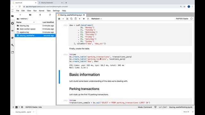Click 'Finally, create the table.' text

pos(79,49)
